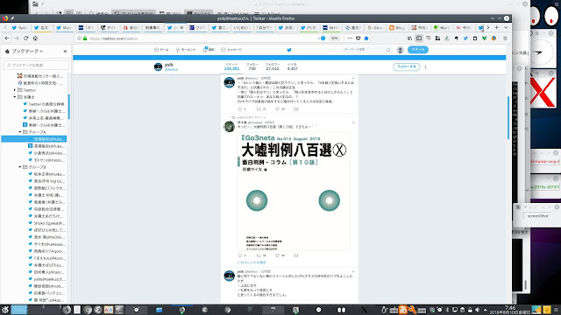The height and width of the screenshot is (315, 561).
Task: Focus the bookmark search field in sidebar
Action: point(36,65)
